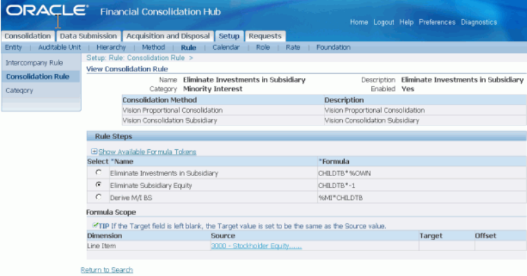Viewport: 527px width, 276px height.
Task: Select Derive M/I BS radio button
Action: (99, 196)
